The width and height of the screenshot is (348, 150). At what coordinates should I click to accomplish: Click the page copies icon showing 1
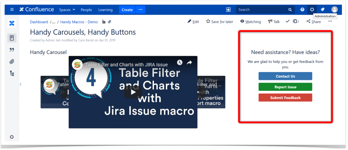(x=296, y=21)
